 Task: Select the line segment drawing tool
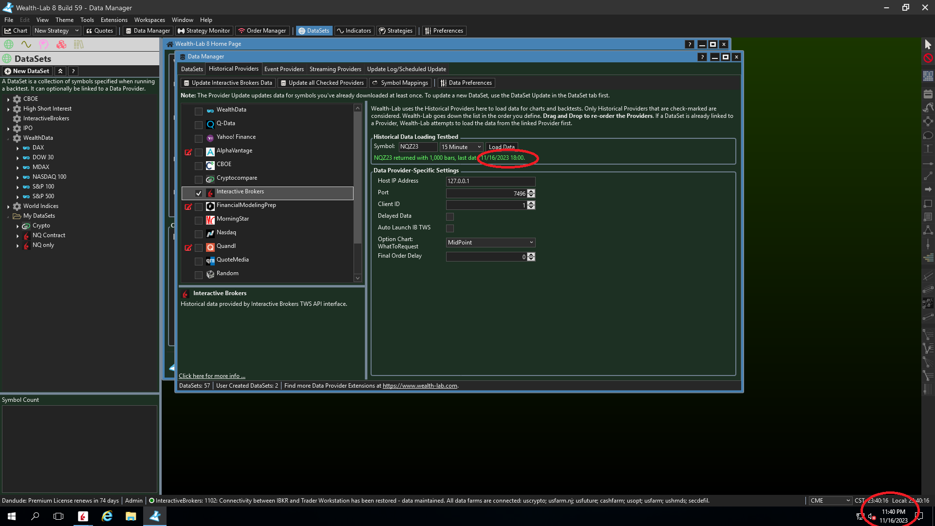(928, 176)
